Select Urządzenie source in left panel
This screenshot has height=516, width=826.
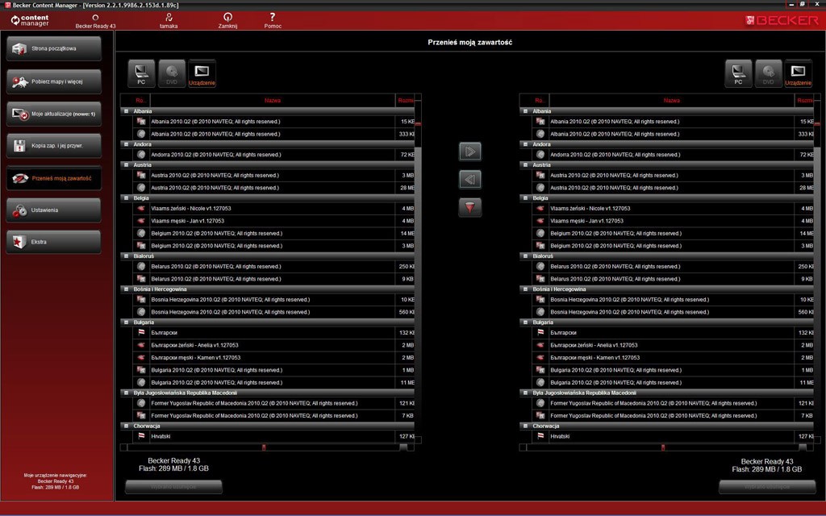(202, 73)
